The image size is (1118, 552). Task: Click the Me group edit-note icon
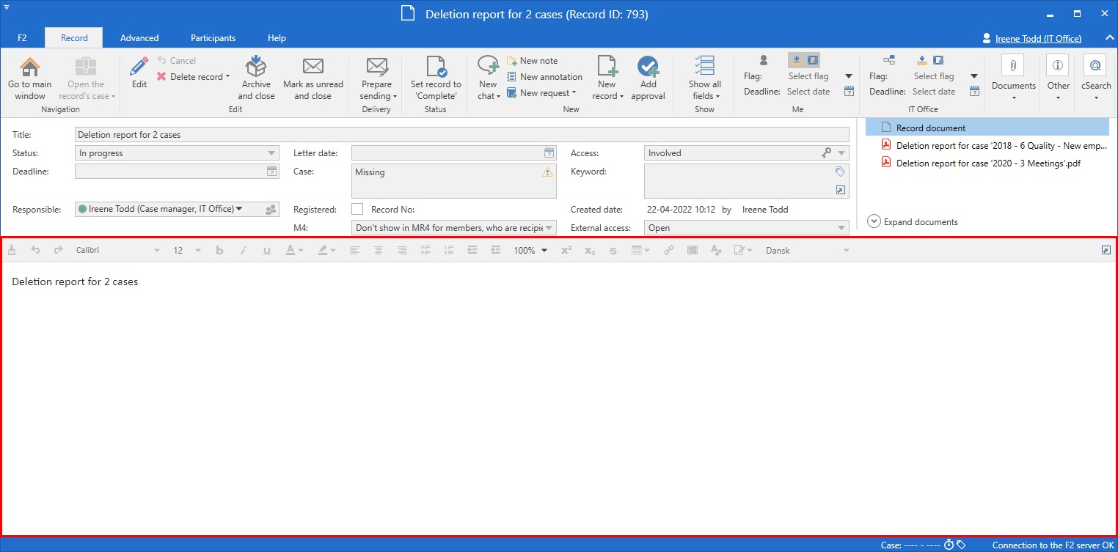pos(813,60)
